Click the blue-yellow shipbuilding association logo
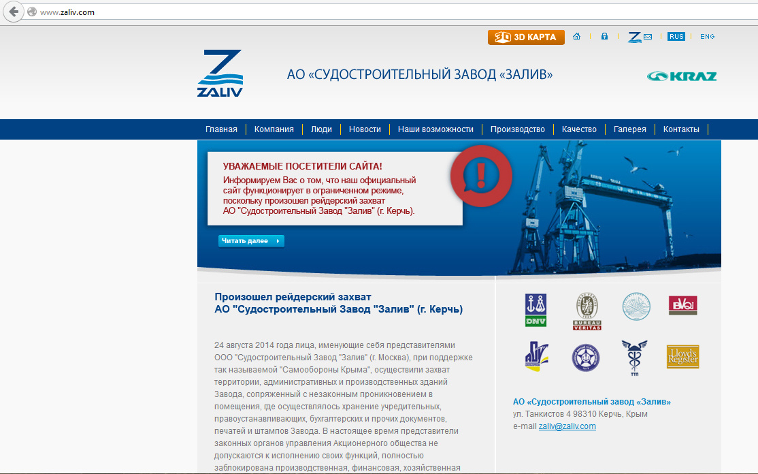 point(537,356)
